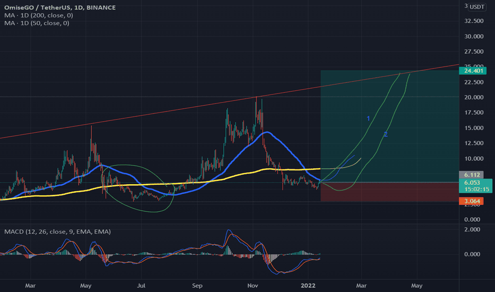
Task: Click the 3.064 stop price label
Action: (x=471, y=201)
